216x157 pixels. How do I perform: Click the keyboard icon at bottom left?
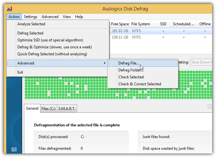[14, 149]
